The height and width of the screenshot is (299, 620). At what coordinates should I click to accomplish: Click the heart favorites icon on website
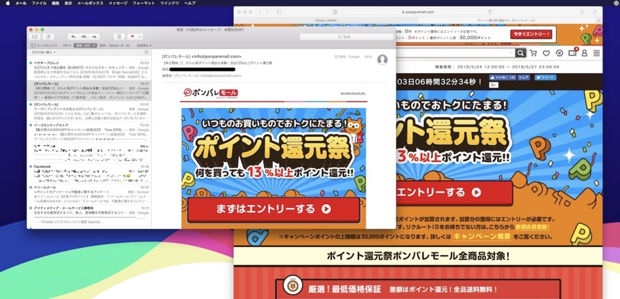tap(546, 53)
